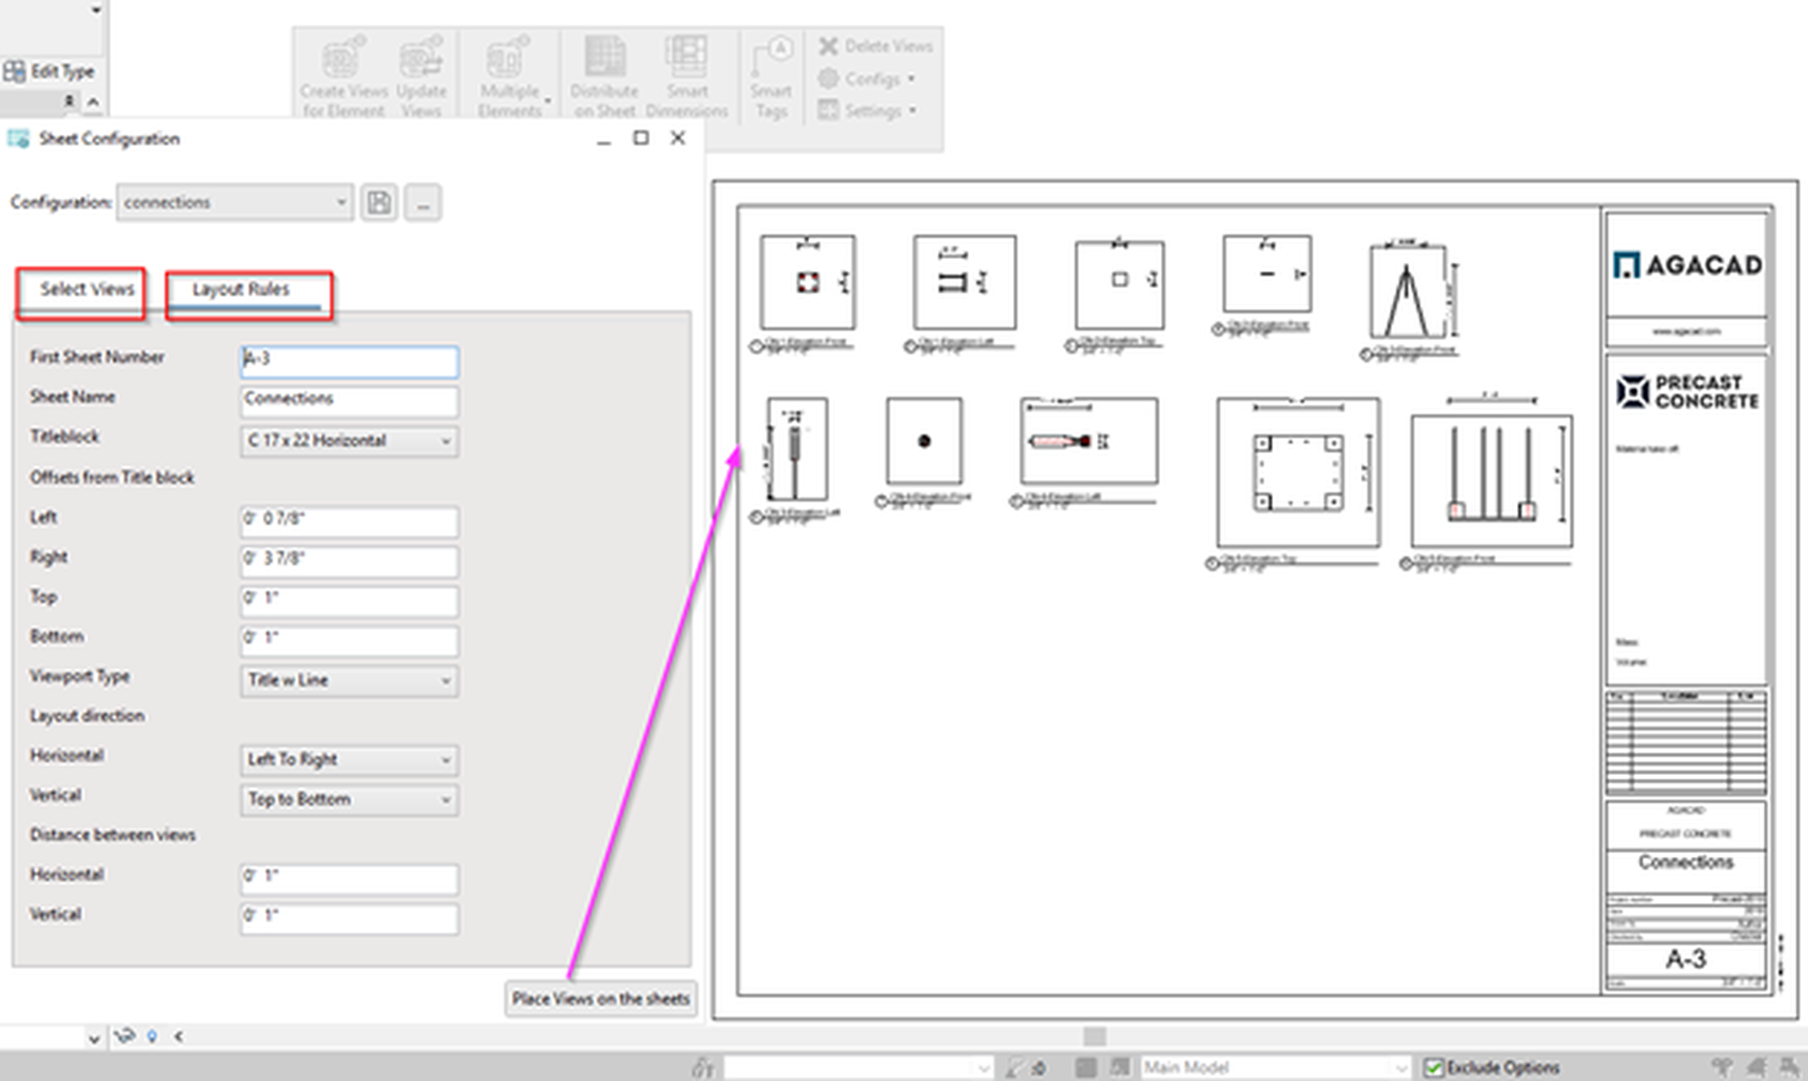Edit the First Sheet Number field A-3
The image size is (1808, 1081).
tap(348, 362)
